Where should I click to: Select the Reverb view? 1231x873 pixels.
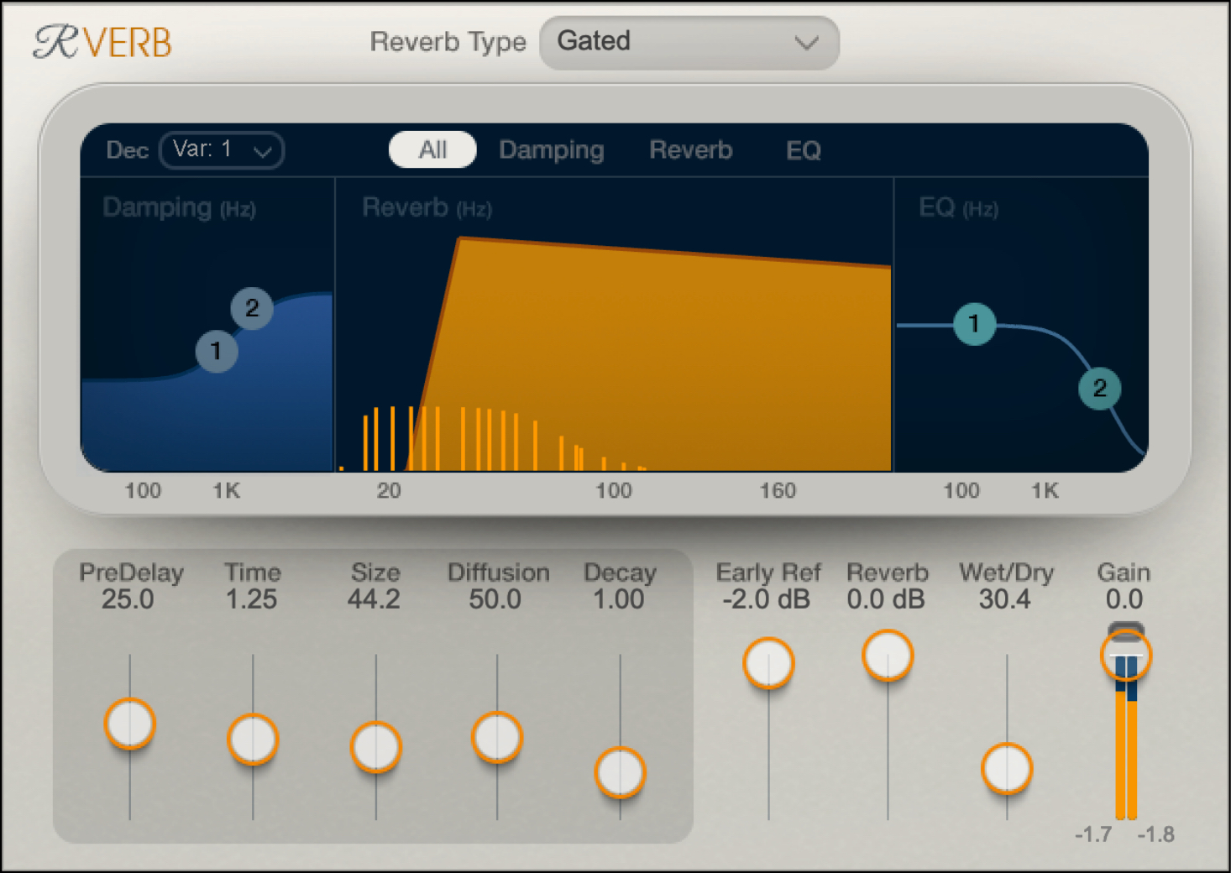pos(690,150)
